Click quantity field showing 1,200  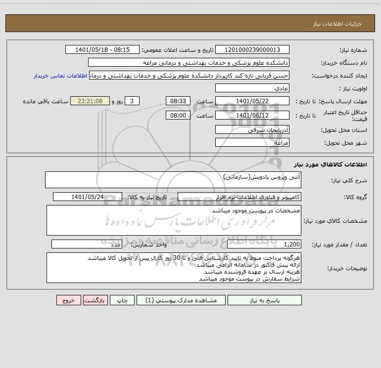pos(264,244)
